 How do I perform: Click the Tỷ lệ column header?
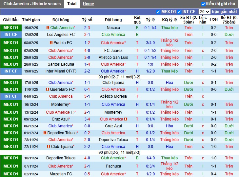[150, 20]
